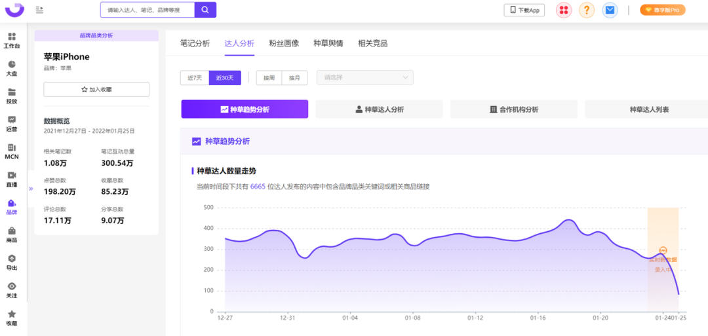Select 种草达人分析 section button
This screenshot has width=708, height=336.
point(380,109)
